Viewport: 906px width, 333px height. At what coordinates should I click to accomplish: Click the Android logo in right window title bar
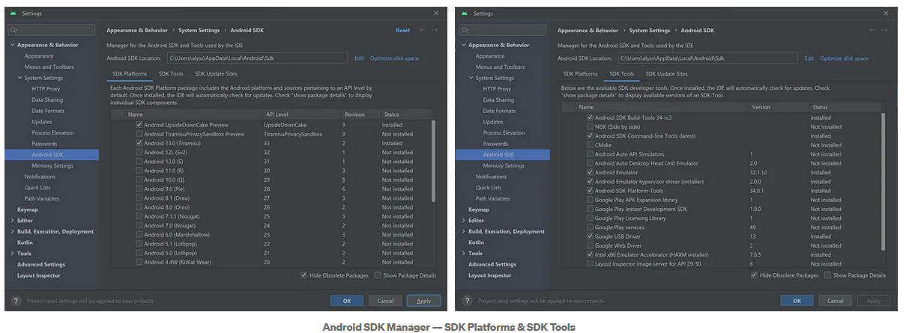click(x=465, y=13)
